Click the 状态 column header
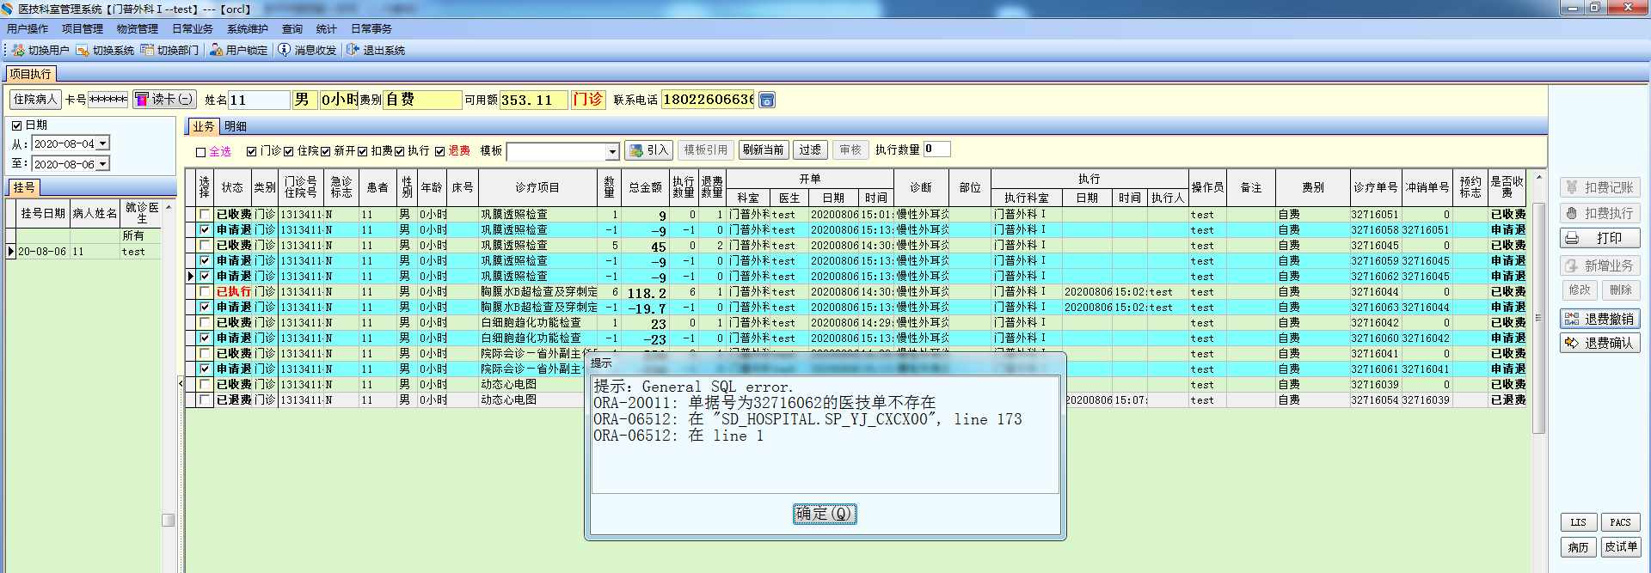Viewport: 1651px width, 573px height. coord(232,187)
